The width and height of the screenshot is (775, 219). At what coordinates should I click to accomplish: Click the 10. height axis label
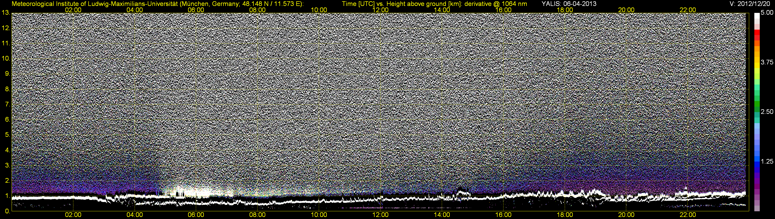pyautogui.click(x=5, y=59)
